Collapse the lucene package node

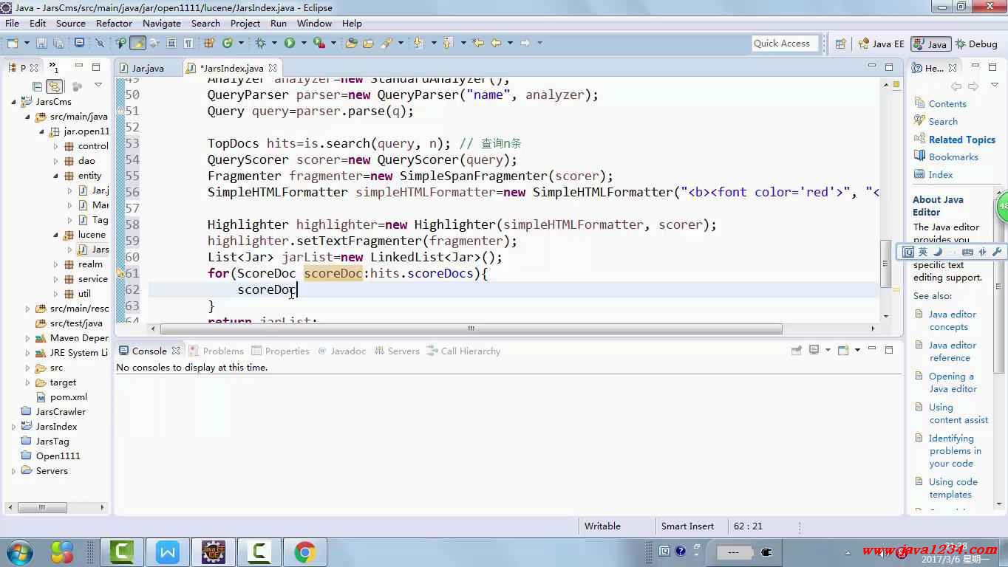[x=55, y=235]
